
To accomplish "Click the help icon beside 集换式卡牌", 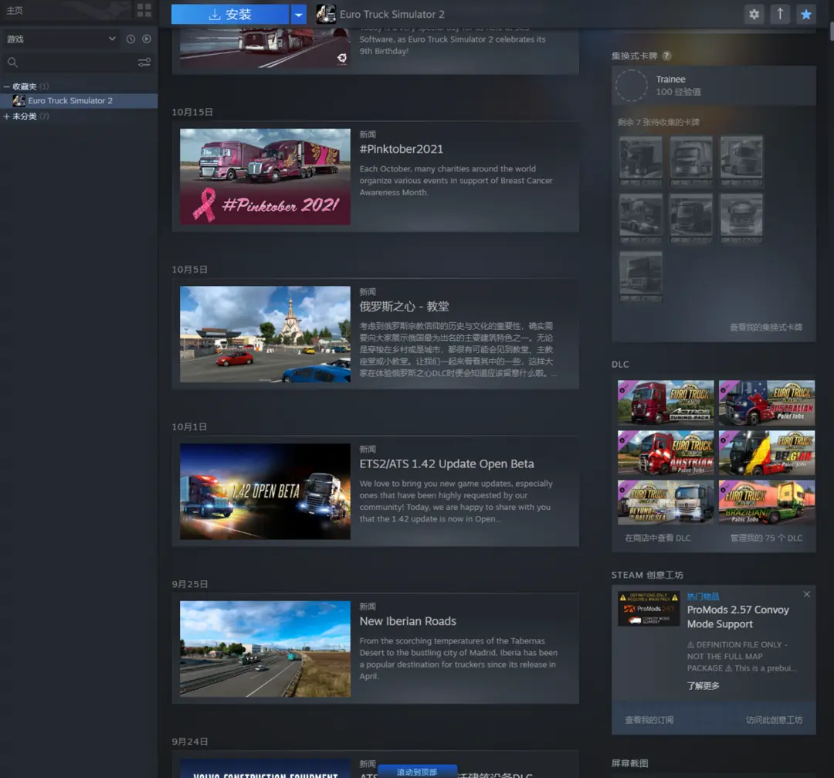I will coord(666,56).
